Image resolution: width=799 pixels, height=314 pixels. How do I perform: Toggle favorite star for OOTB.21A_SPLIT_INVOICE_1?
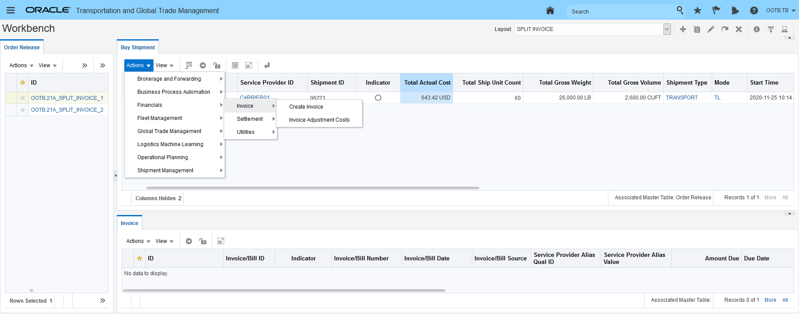[23, 98]
